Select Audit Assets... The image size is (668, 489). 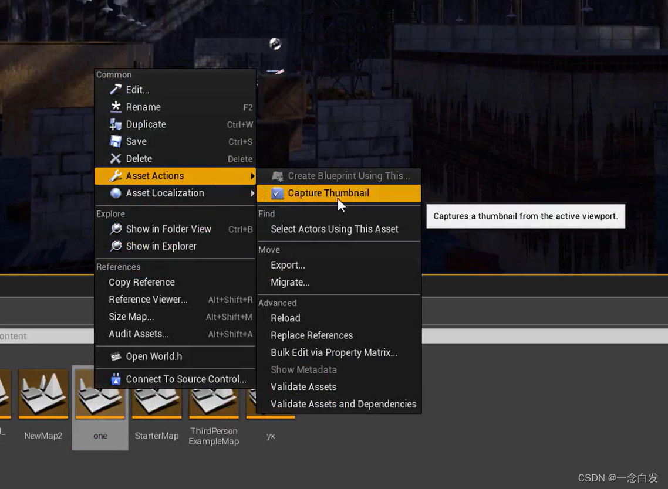(x=175, y=334)
